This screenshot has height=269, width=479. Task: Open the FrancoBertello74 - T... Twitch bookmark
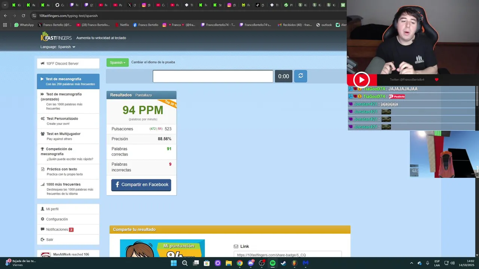218,25
